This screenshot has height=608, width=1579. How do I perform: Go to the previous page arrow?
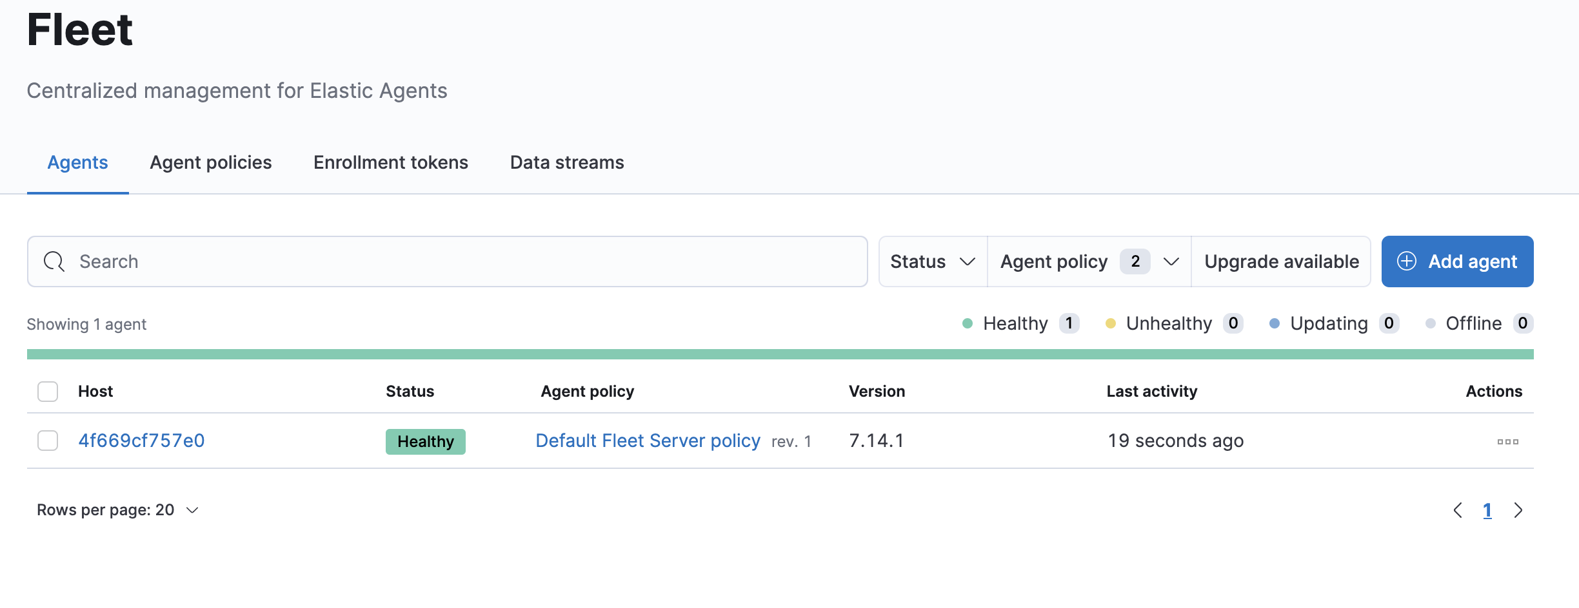coord(1458,510)
